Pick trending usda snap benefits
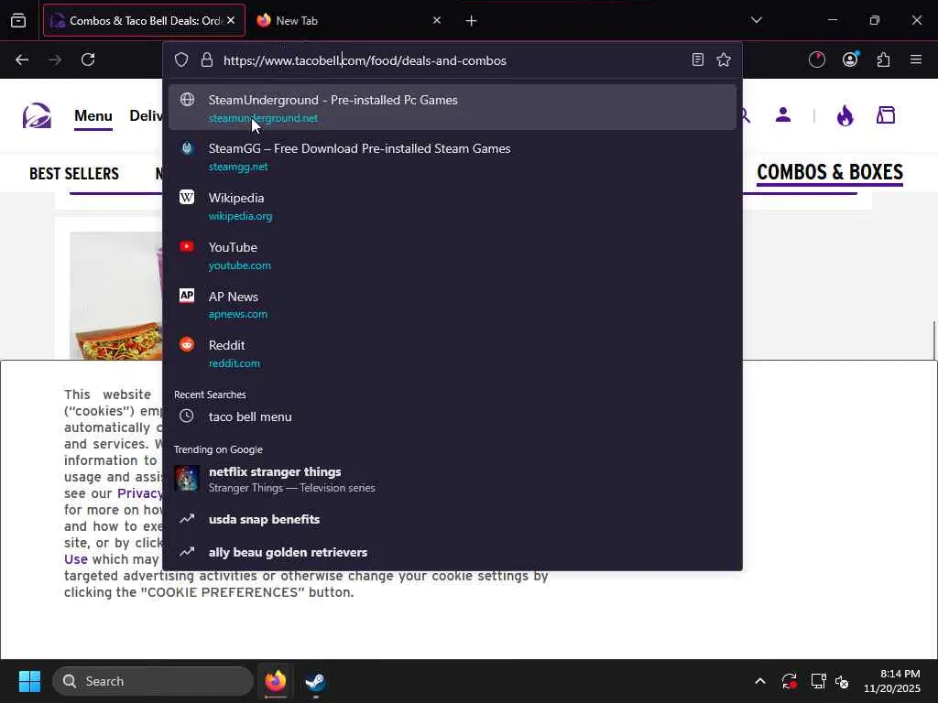Screen dimensions: 938x703 [453, 519]
